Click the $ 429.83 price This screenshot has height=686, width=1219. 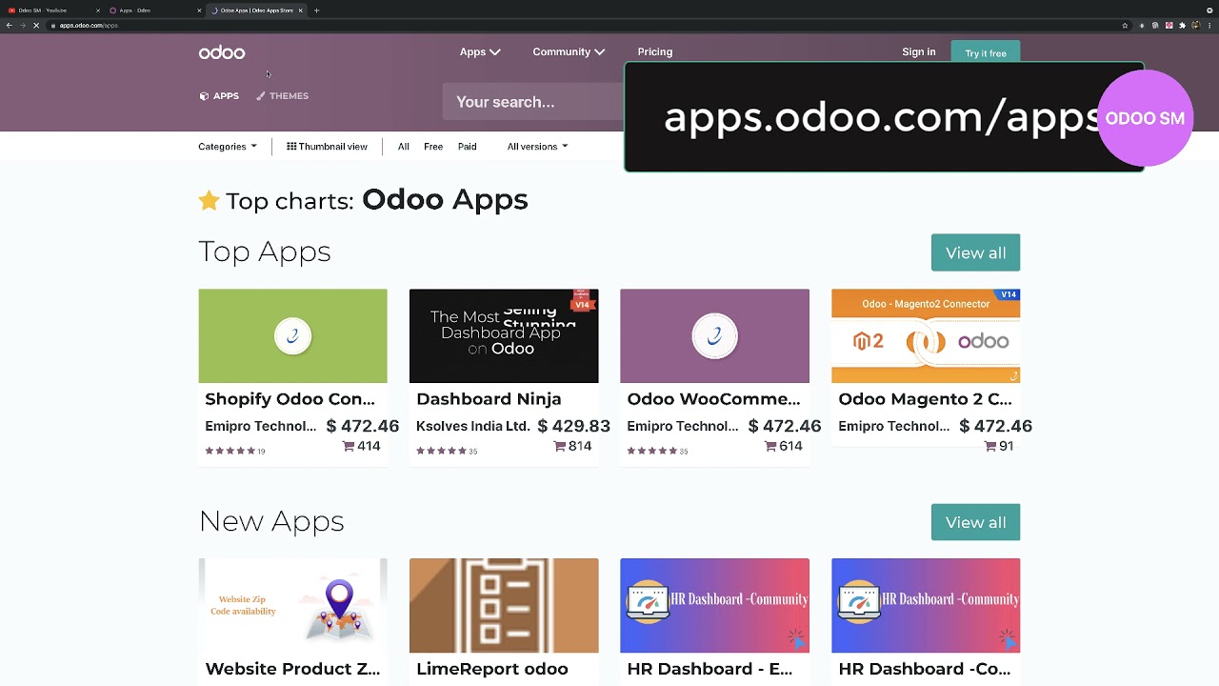[x=573, y=426]
